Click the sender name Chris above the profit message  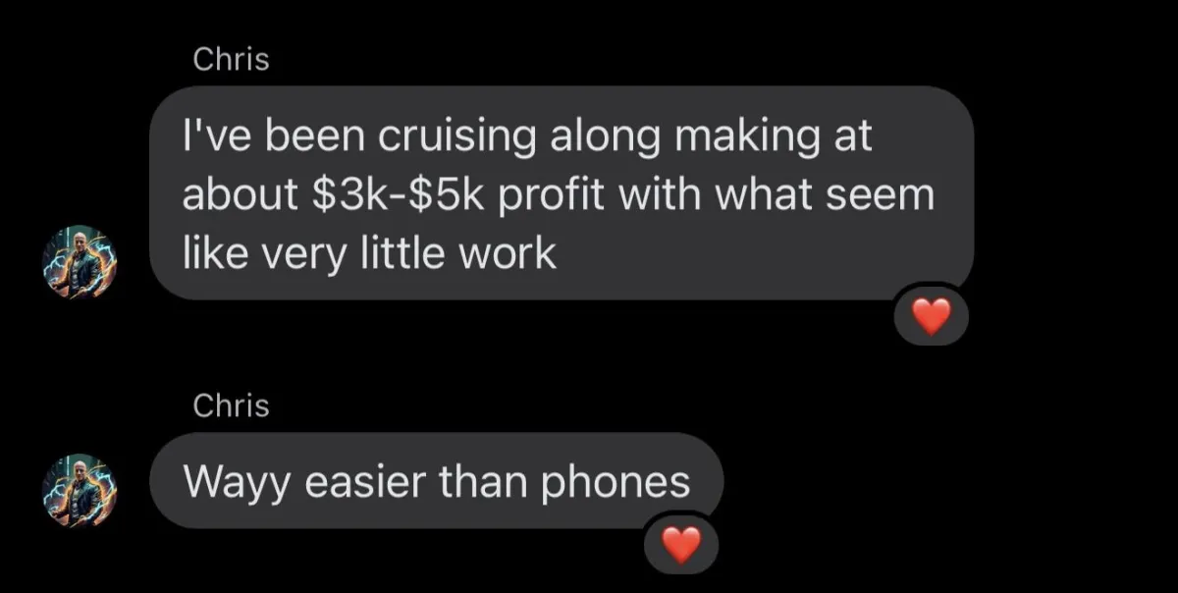231,60
